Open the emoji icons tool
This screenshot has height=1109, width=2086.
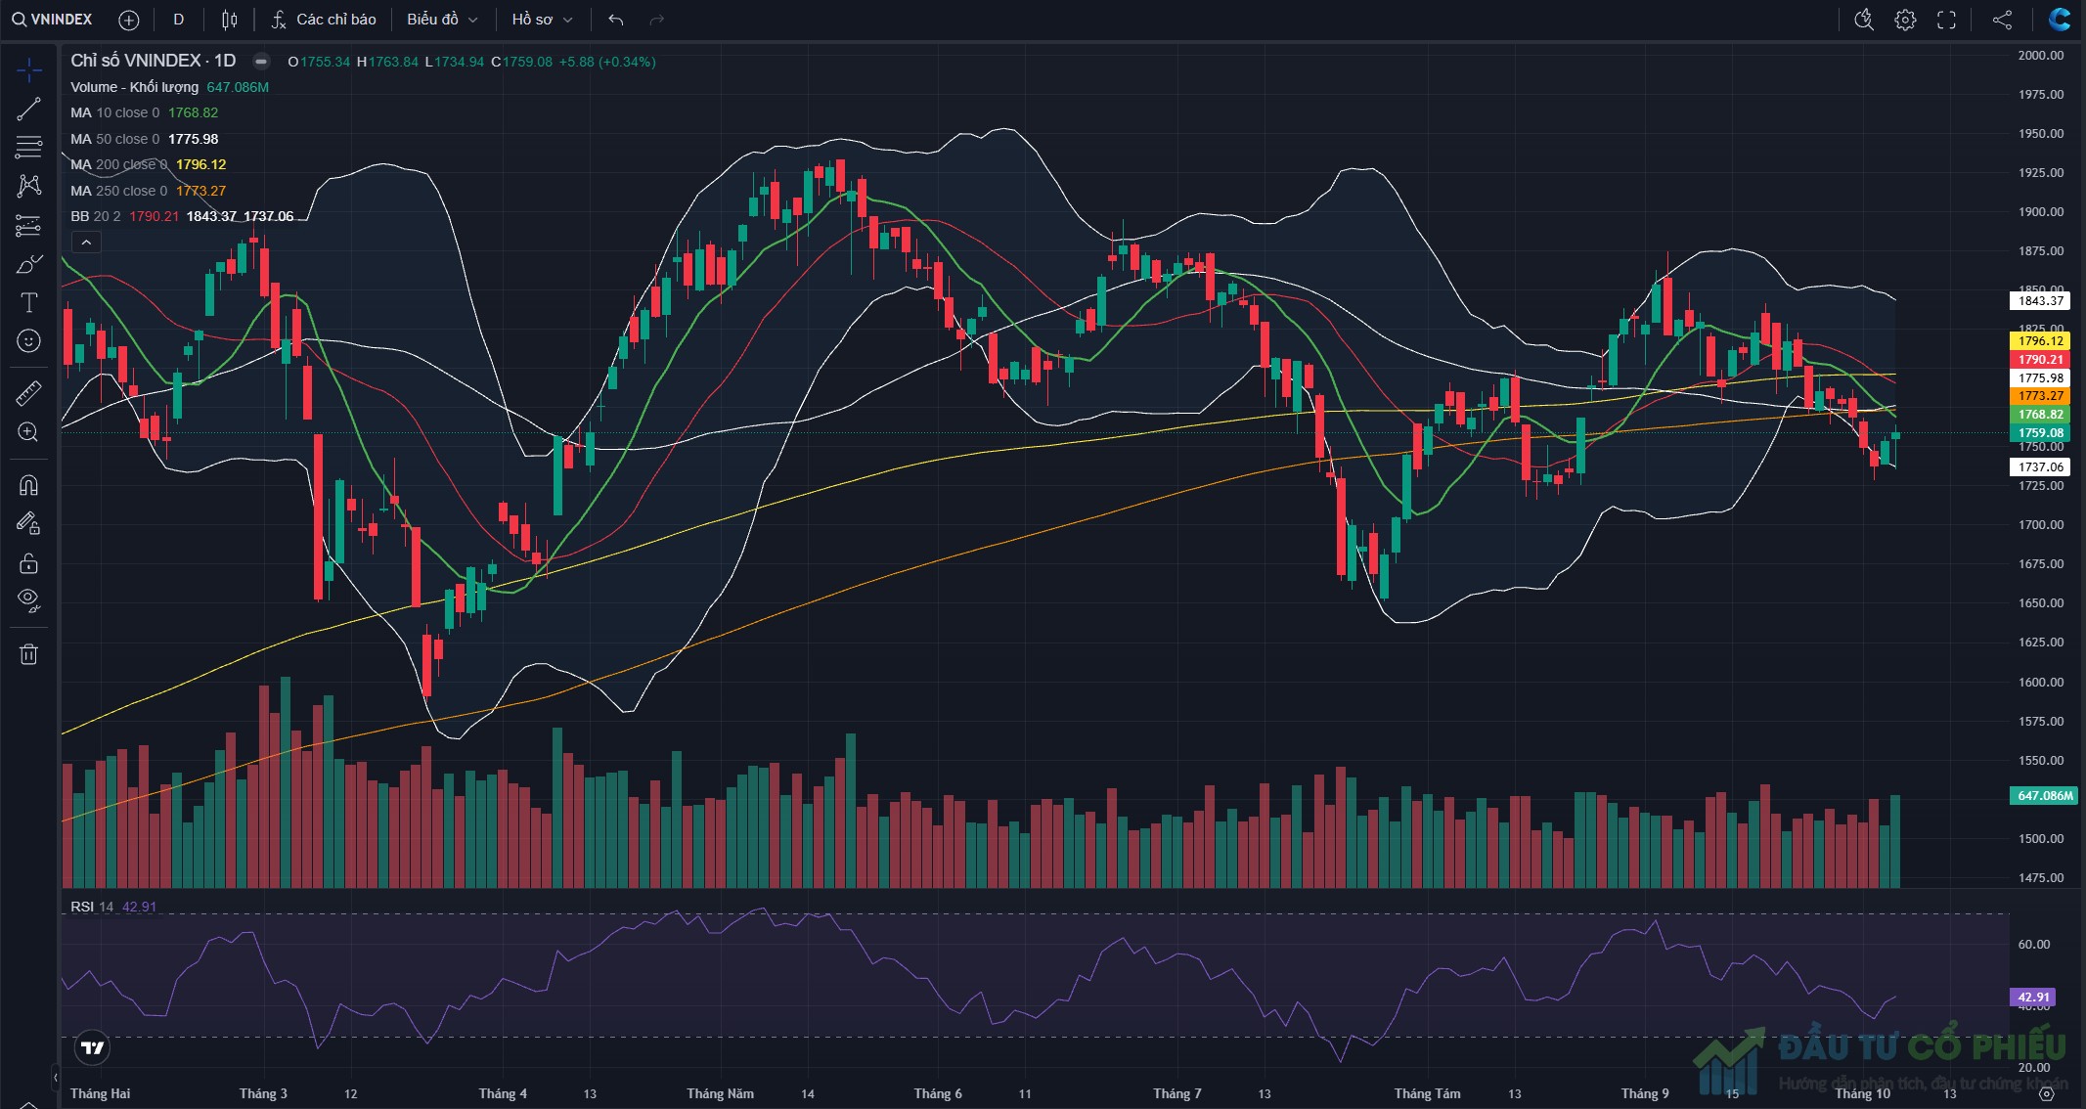coord(28,340)
